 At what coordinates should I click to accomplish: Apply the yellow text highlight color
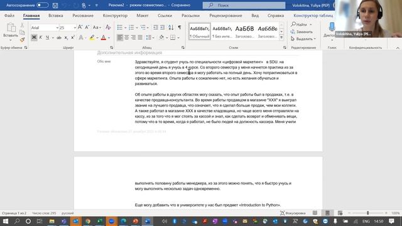click(x=92, y=38)
